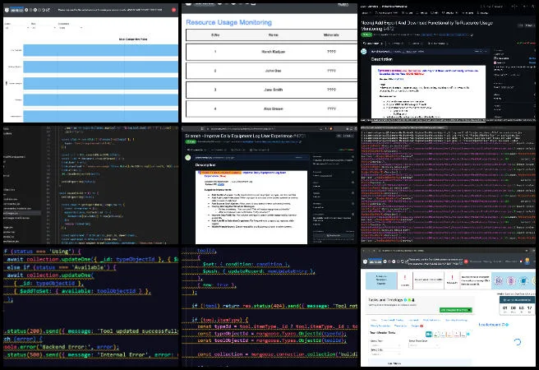Screen dimensions: 539x370
Task: Click the blue badge icon in the dashboard summary bar
Action: 523,281
